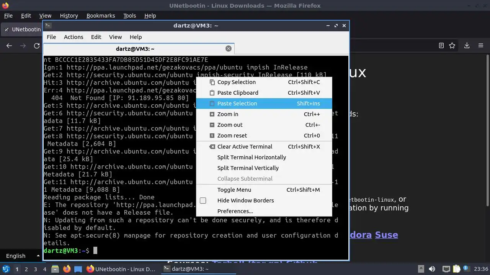This screenshot has width=490, height=275.
Task: Open Preferences... from the context menu
Action: coord(264,211)
